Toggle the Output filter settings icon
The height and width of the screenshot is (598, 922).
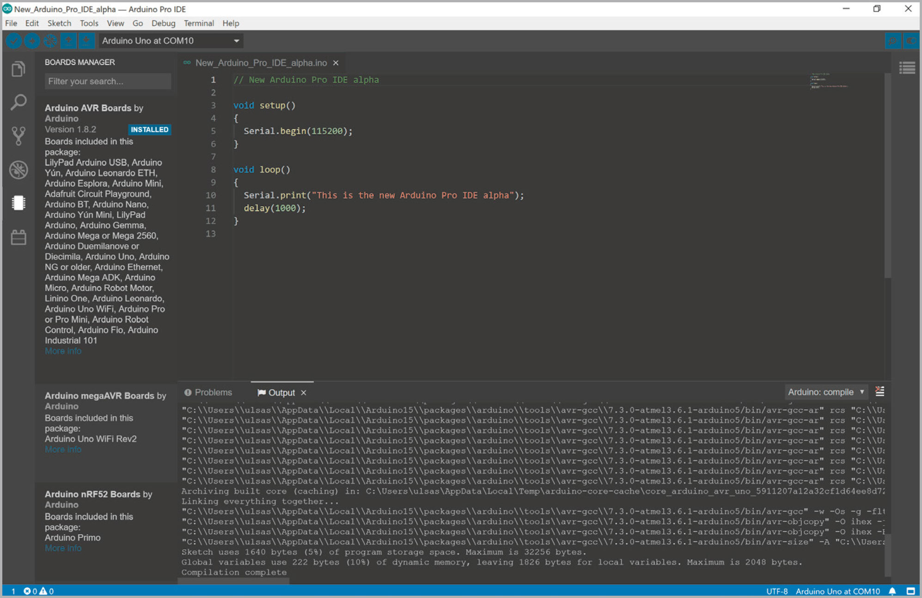coord(879,392)
